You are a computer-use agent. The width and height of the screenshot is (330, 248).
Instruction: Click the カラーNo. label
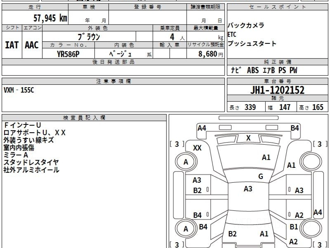point(68,45)
